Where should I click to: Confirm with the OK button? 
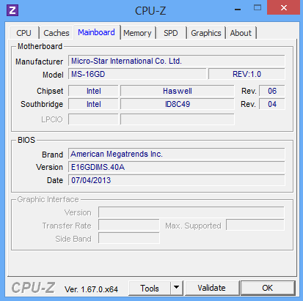coord(268,288)
